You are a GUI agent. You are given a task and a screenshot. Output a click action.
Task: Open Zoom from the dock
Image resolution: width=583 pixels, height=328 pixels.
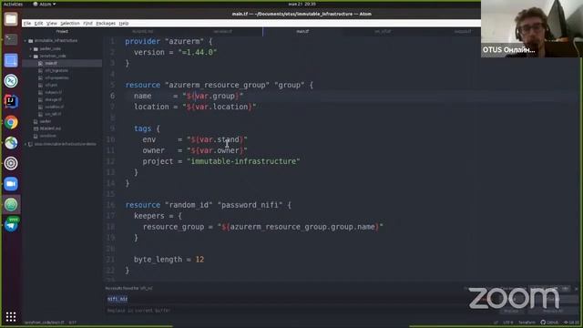click(x=11, y=184)
